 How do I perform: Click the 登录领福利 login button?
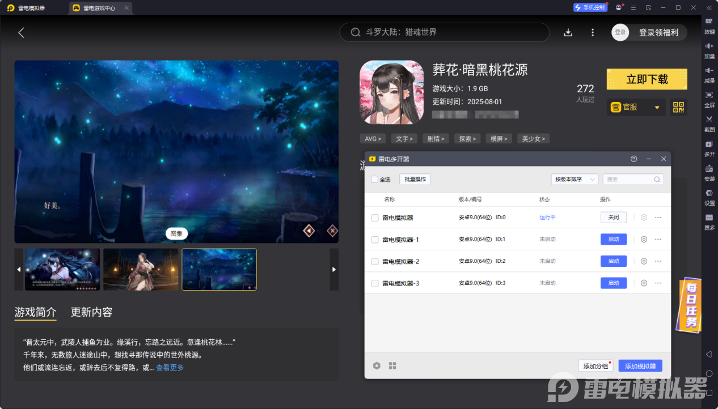[x=649, y=32]
